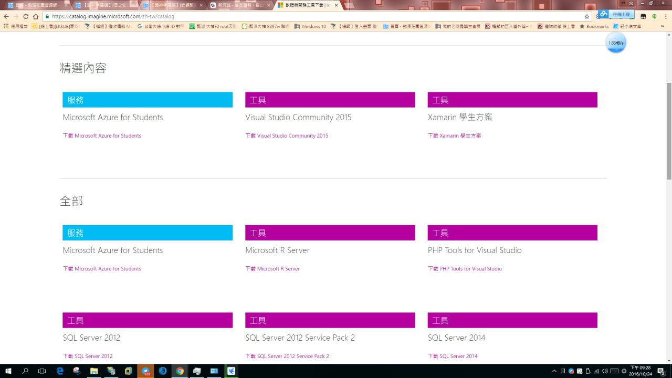Reload the catalog page

tap(26, 16)
